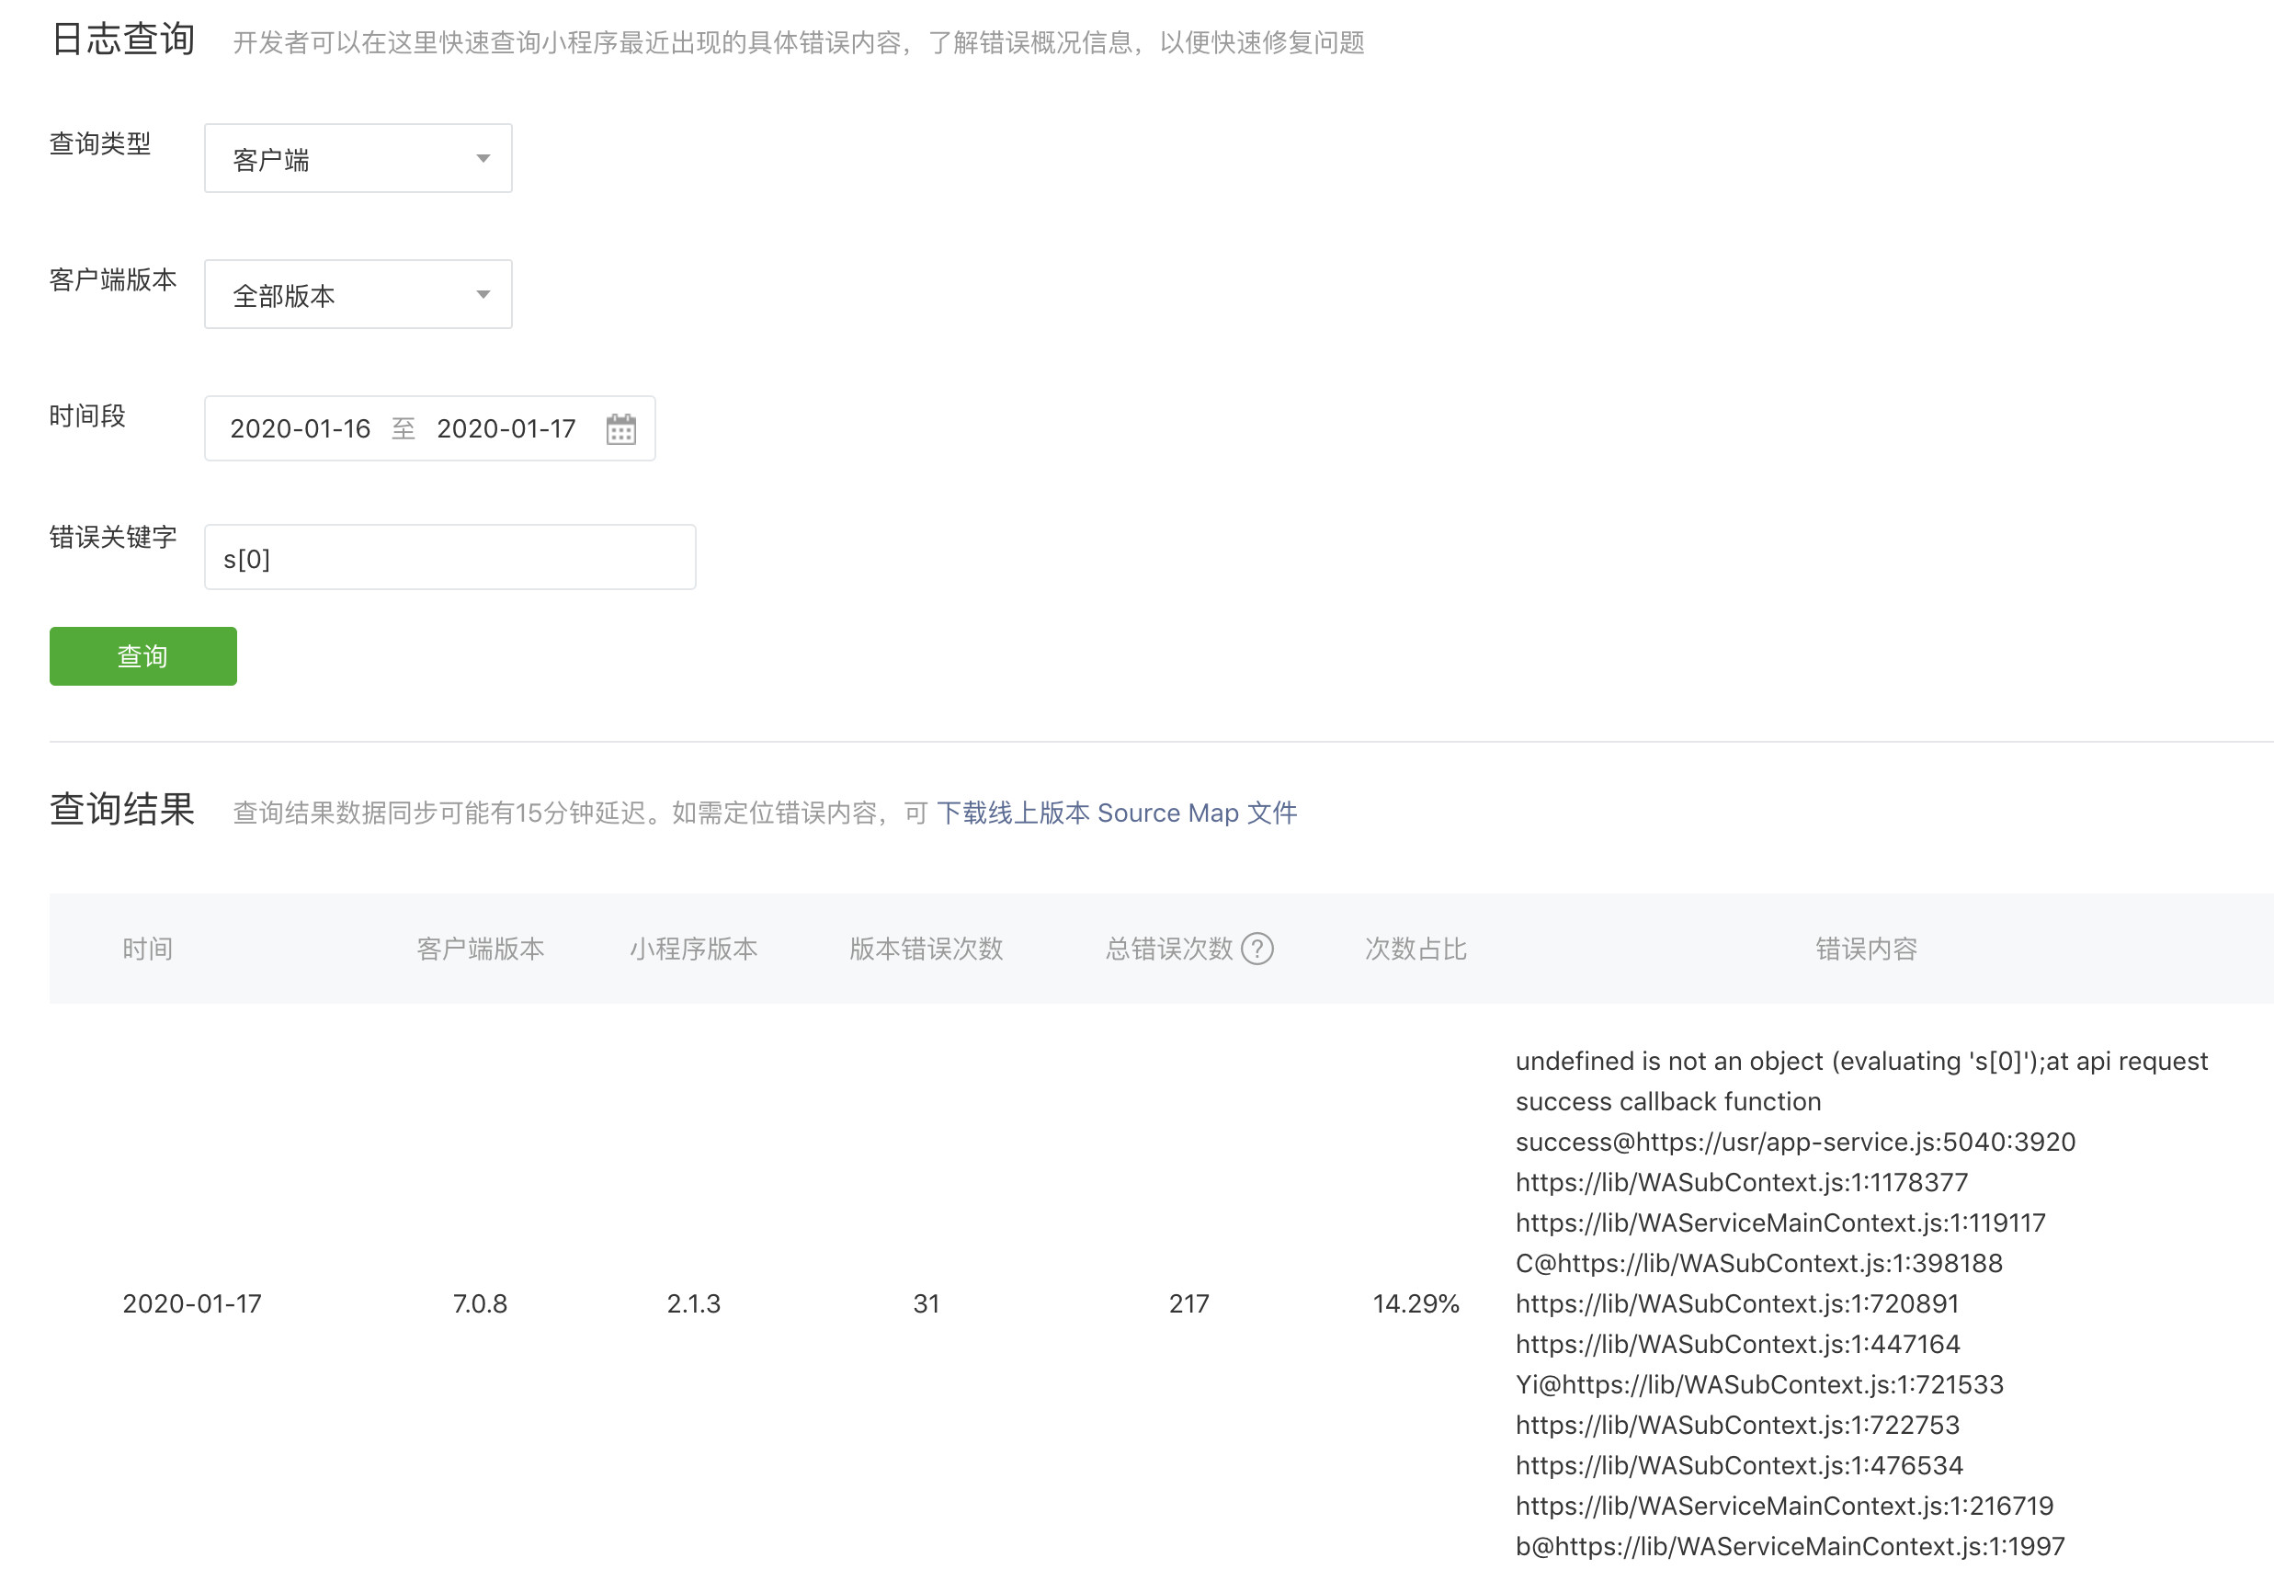This screenshot has width=2274, height=1592.
Task: Click help icon beside 总错误次数
Action: (x=1256, y=950)
